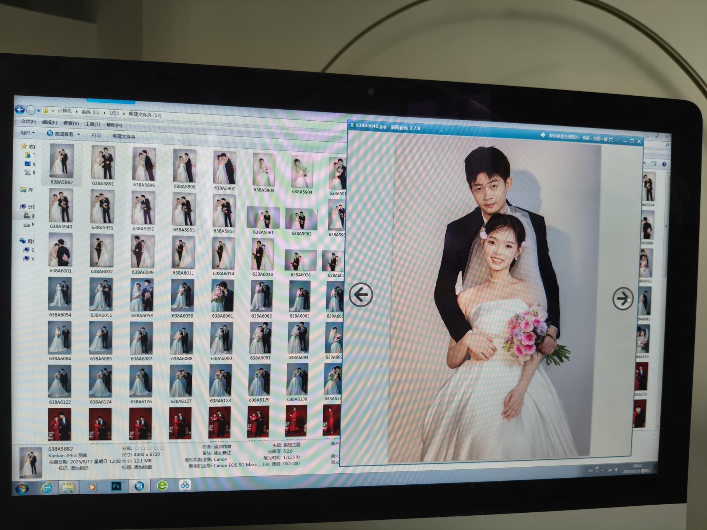707x530 pixels.
Task: Select thumbnail 638A6088
Action: pyautogui.click(x=182, y=342)
